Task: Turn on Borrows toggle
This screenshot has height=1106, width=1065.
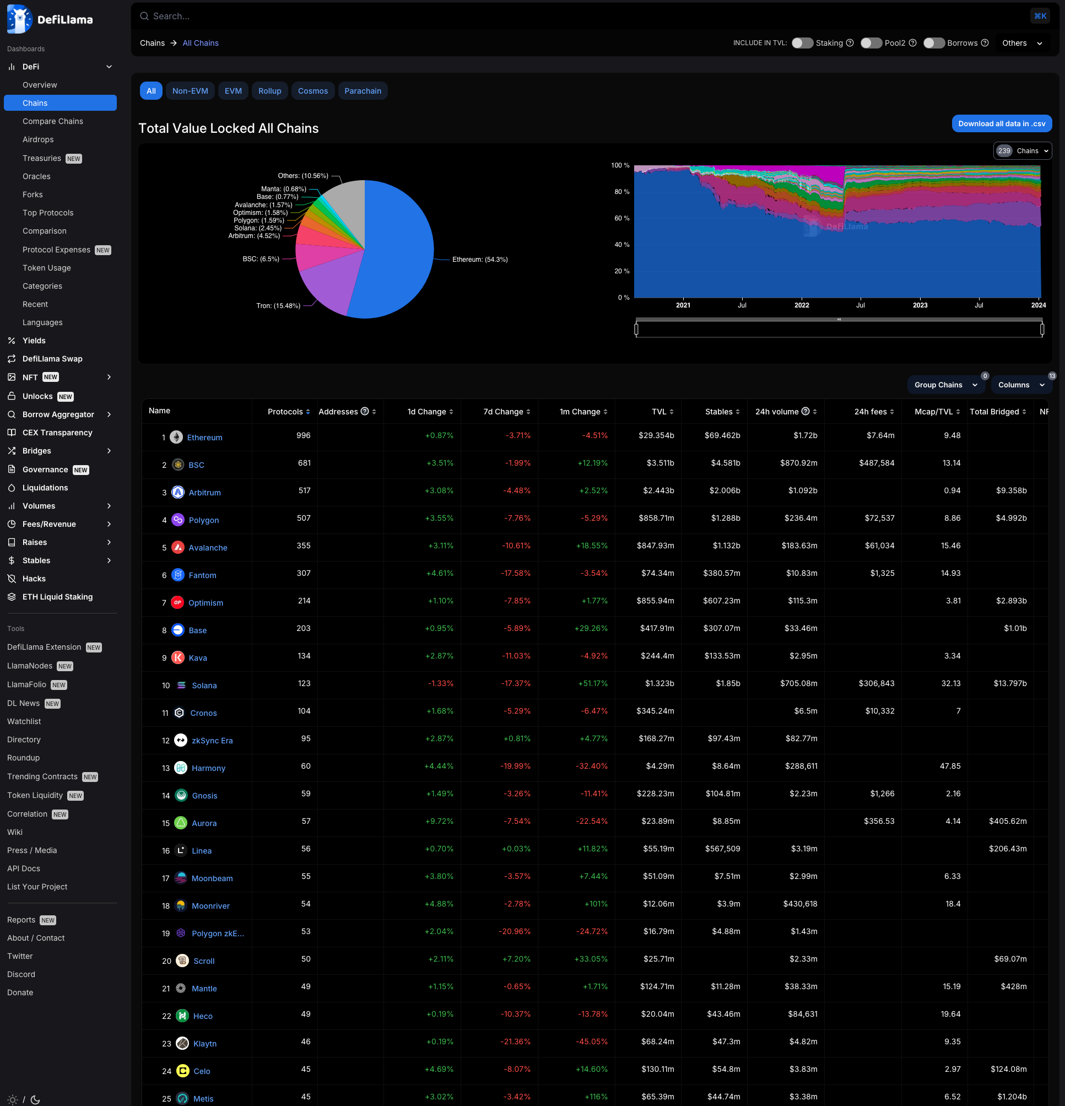Action: [x=933, y=43]
